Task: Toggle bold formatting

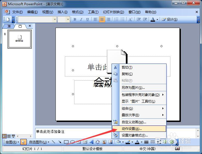Action: point(75,19)
